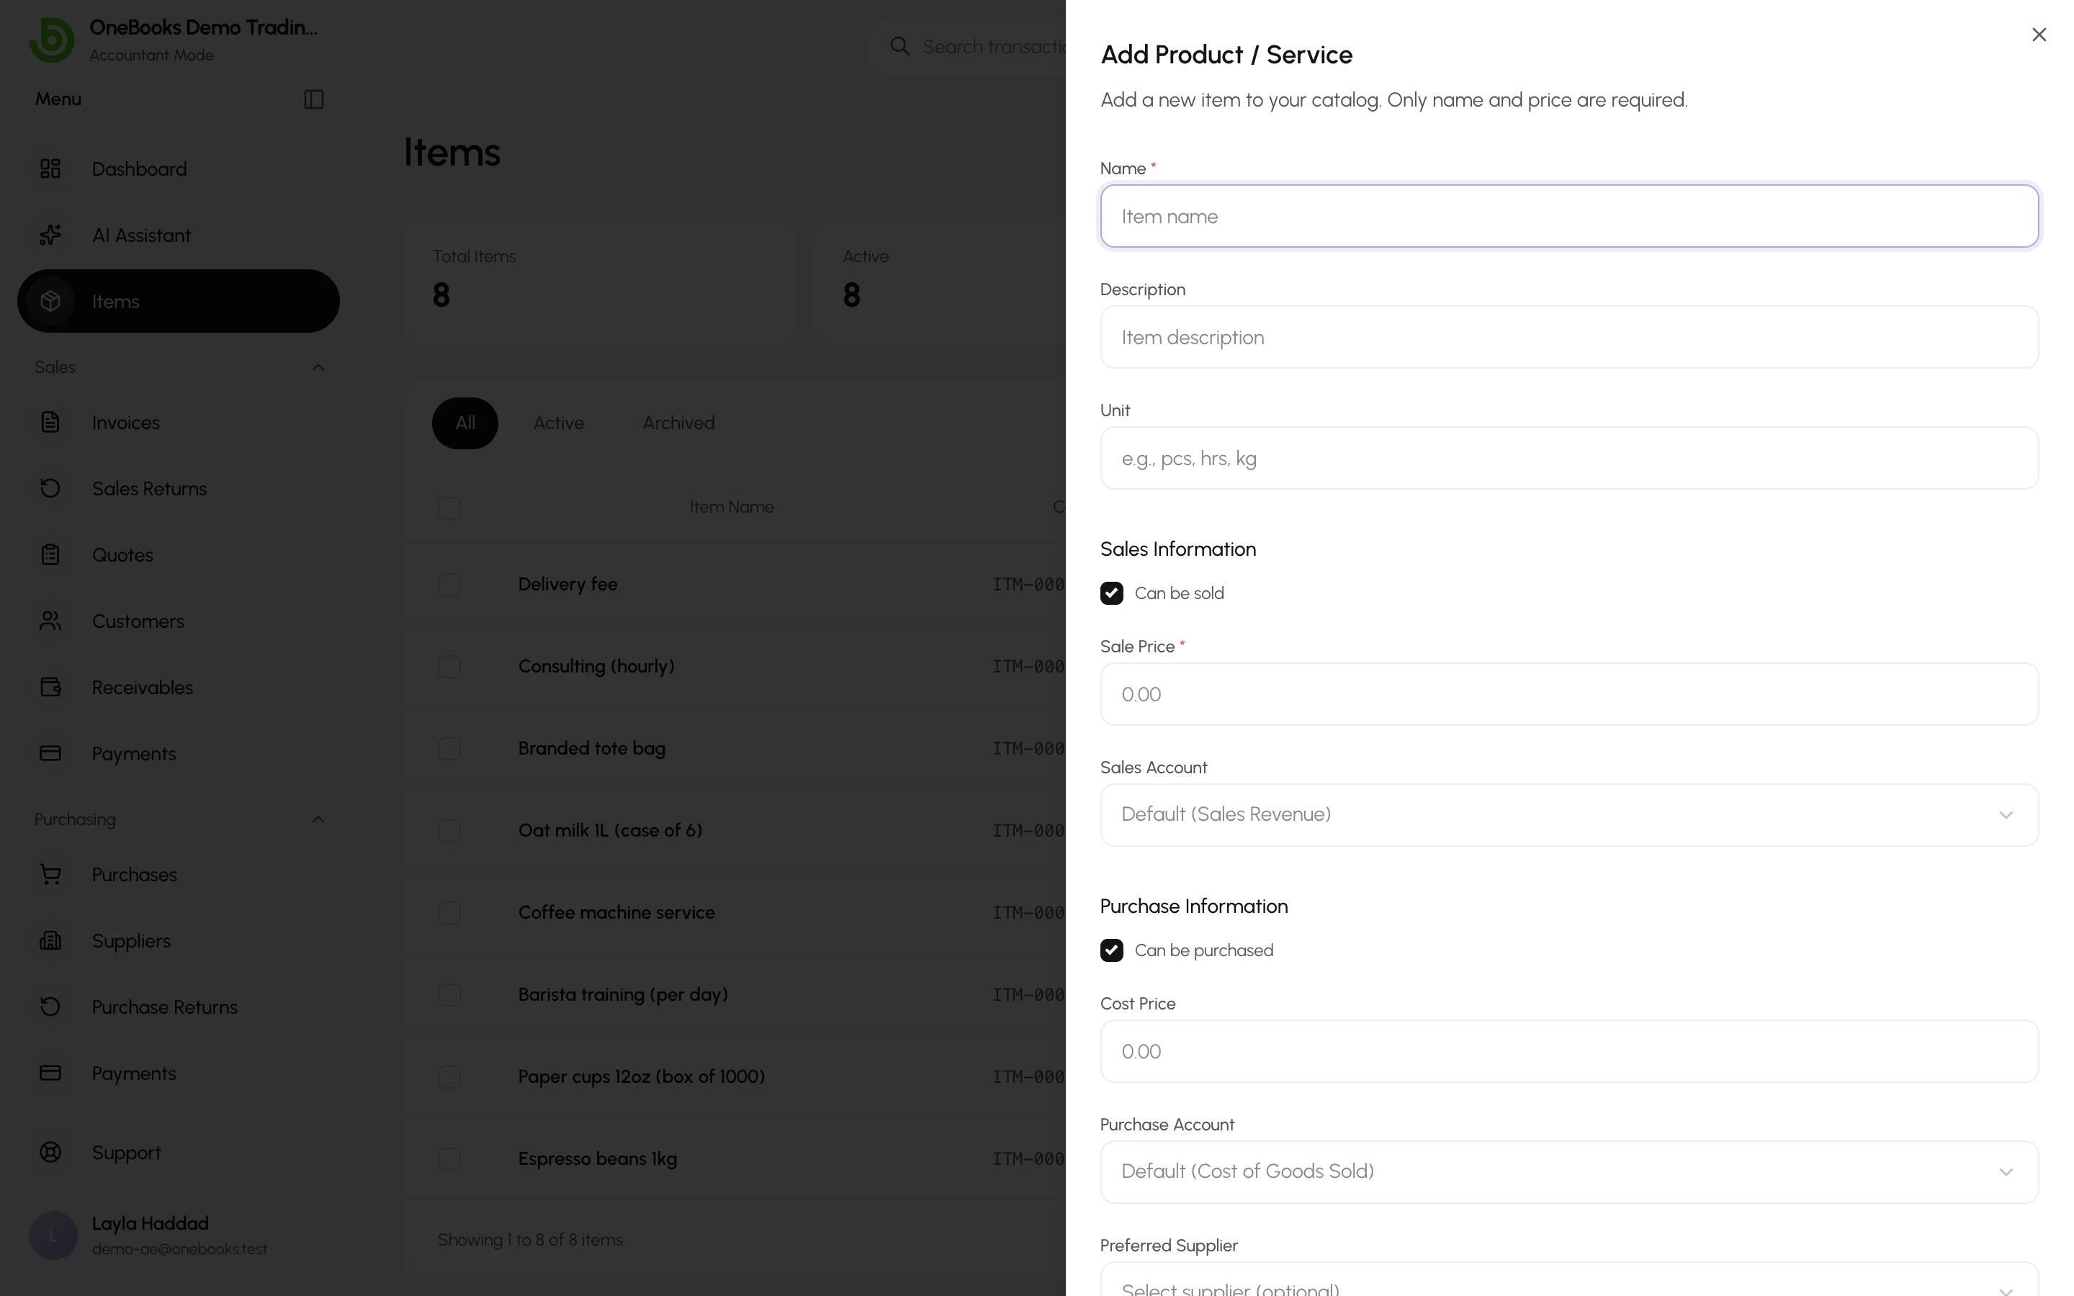Select the All filter tab

tap(464, 423)
